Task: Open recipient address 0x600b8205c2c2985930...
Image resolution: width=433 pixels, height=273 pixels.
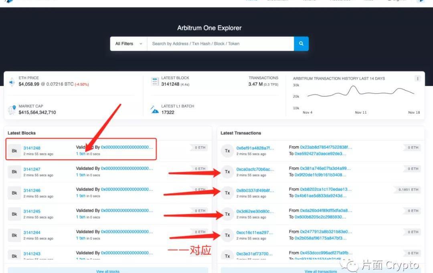Action: pyautogui.click(x=320, y=217)
